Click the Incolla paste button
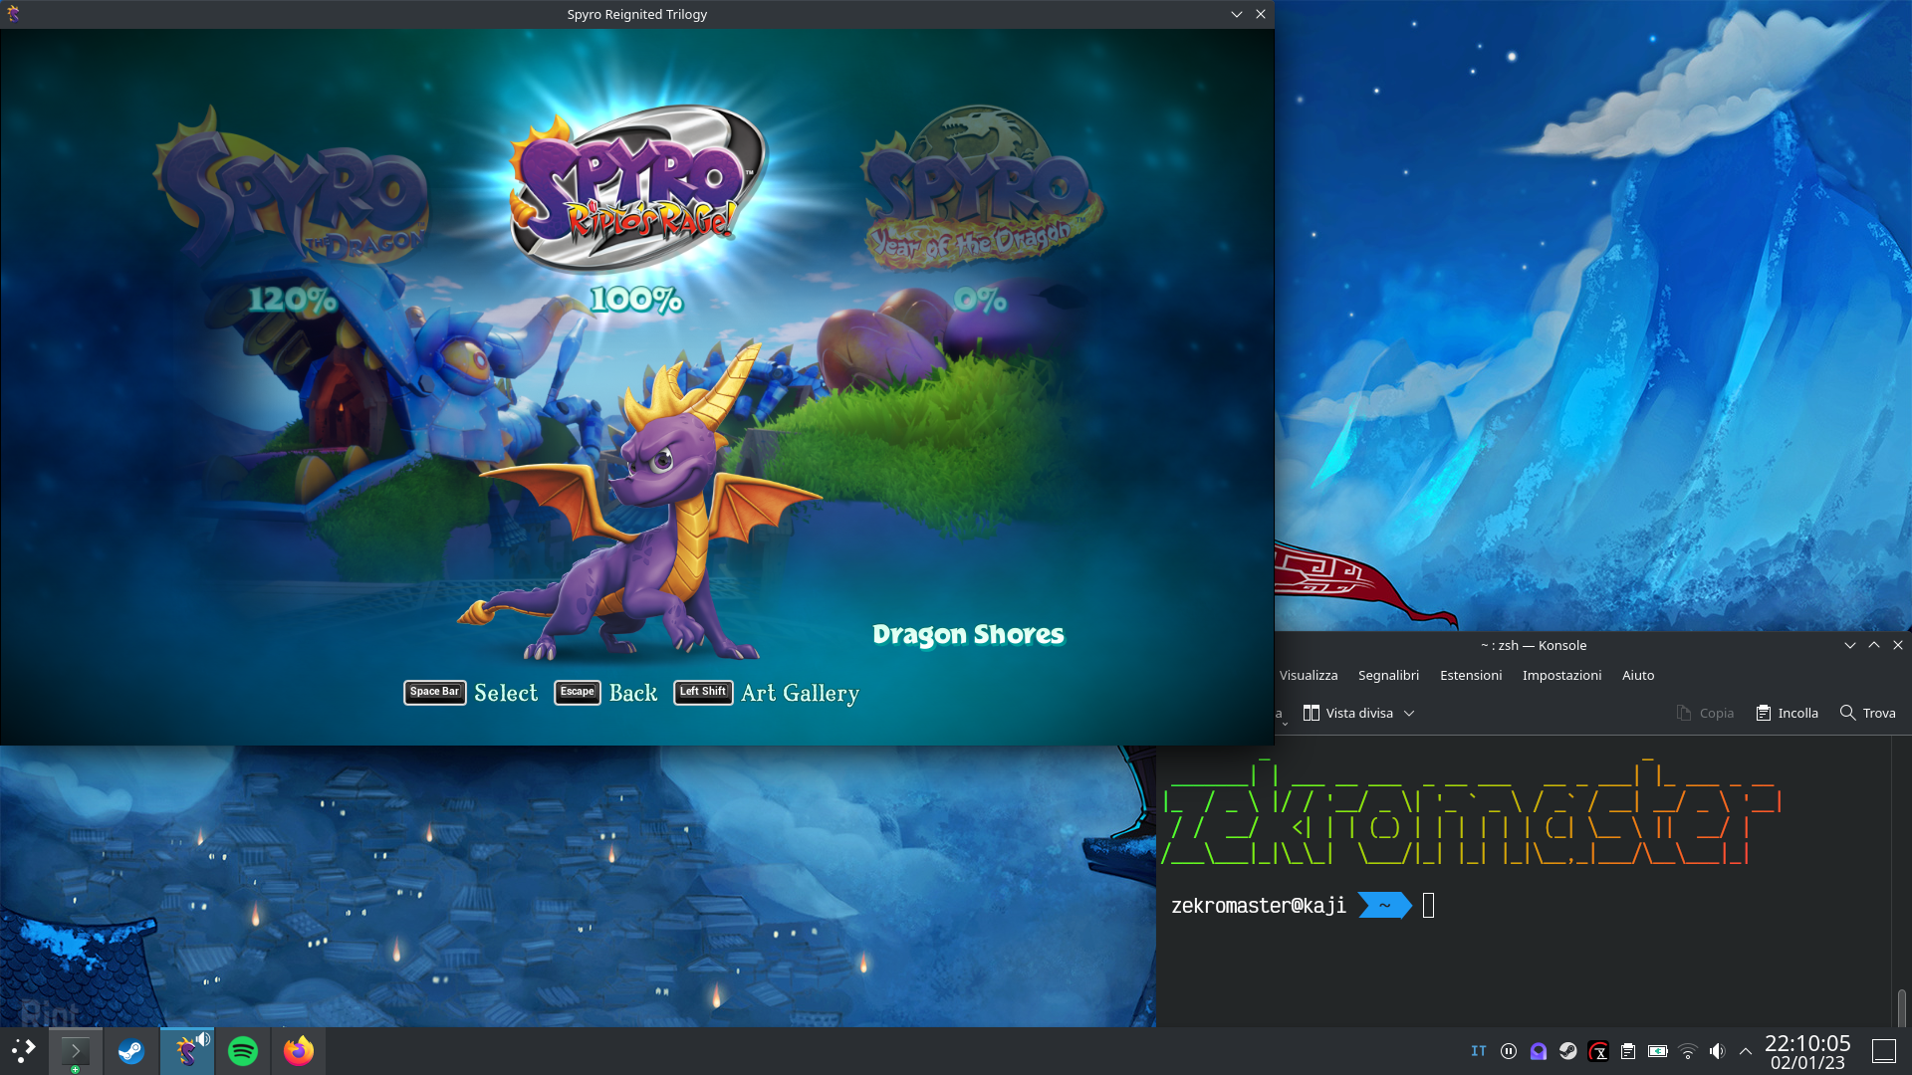1912x1075 pixels. (1788, 714)
